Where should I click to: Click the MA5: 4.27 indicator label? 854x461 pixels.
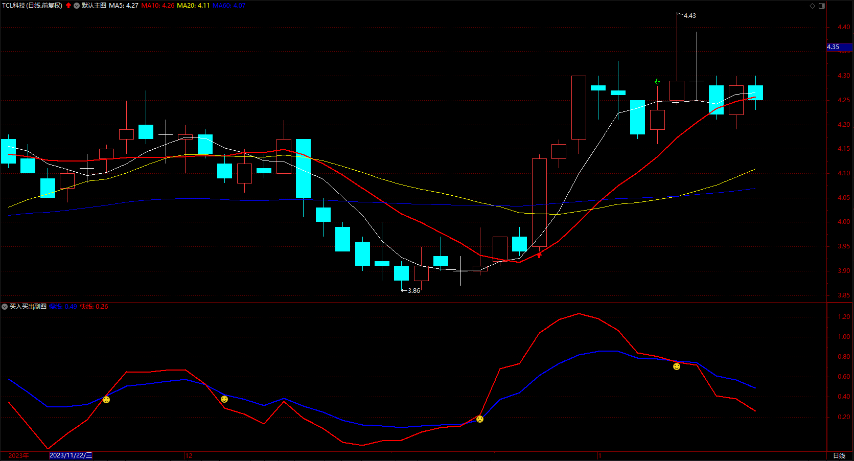click(x=124, y=6)
